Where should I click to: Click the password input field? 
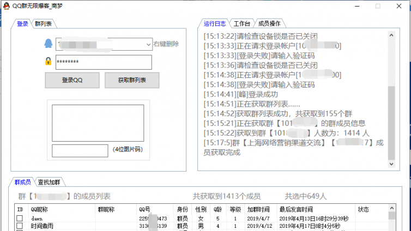(104, 62)
